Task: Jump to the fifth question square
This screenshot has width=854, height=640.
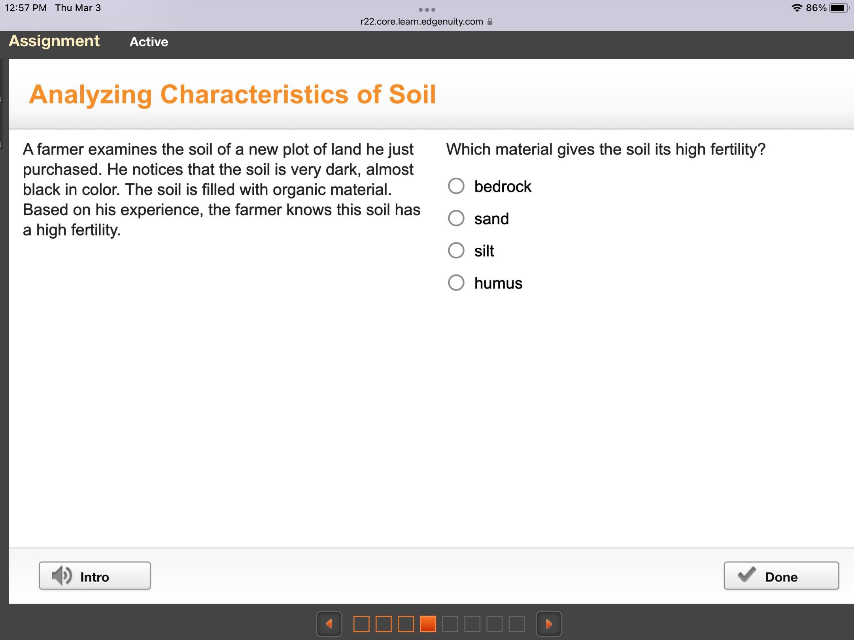Action: (x=450, y=624)
